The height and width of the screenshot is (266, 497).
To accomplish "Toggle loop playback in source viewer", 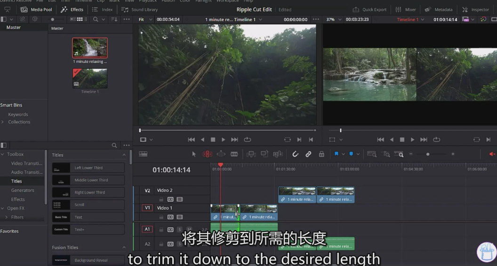I will (247, 140).
